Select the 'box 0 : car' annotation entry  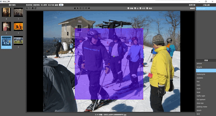(206, 9)
